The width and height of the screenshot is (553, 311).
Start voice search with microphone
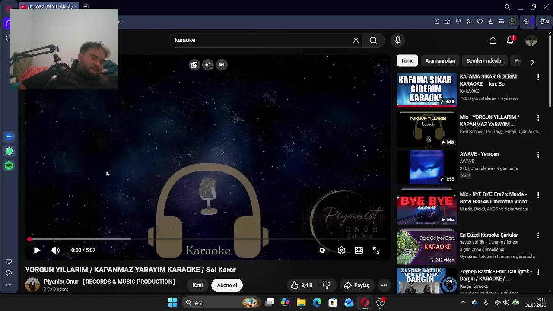[x=397, y=40]
